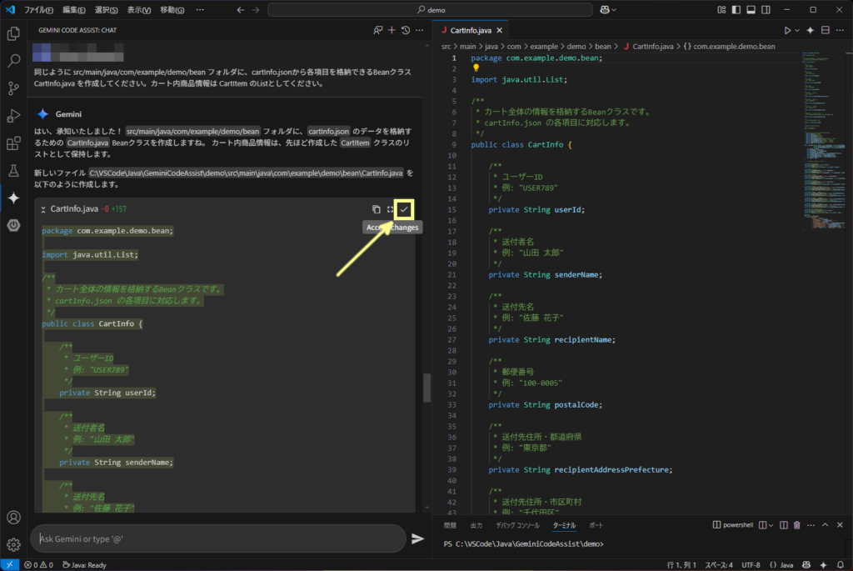Select the CartInfo.java editor tab
Screen dimensions: 853x571
471,31
